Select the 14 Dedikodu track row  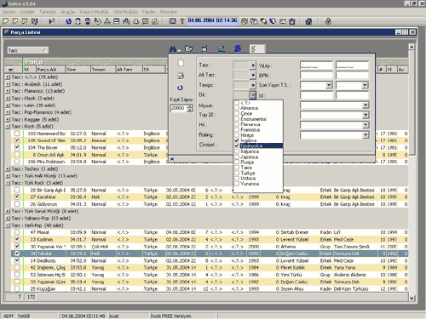pos(210,260)
